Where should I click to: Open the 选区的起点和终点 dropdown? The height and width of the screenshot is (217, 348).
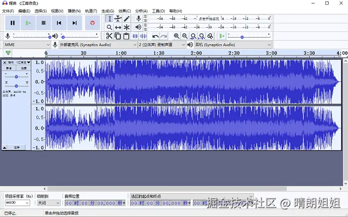pos(192,196)
